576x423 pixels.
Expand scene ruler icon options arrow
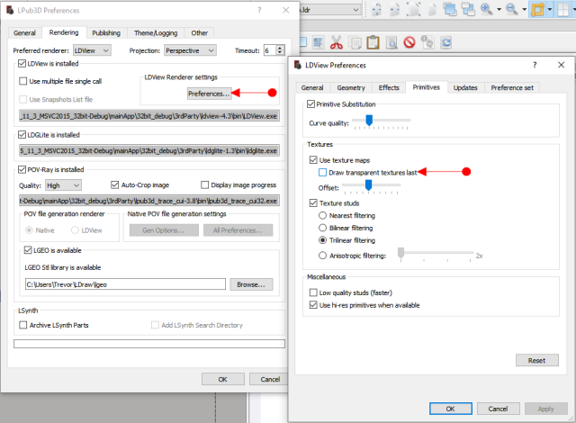550,10
